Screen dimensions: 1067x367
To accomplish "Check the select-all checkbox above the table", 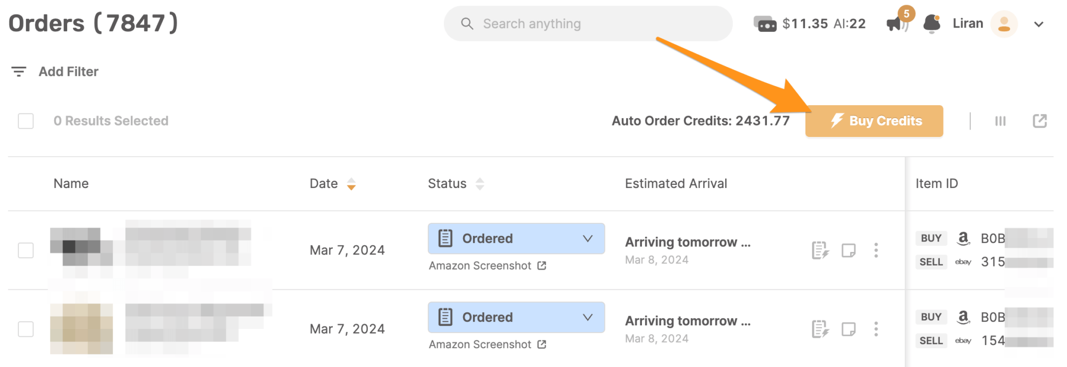I will tap(25, 120).
